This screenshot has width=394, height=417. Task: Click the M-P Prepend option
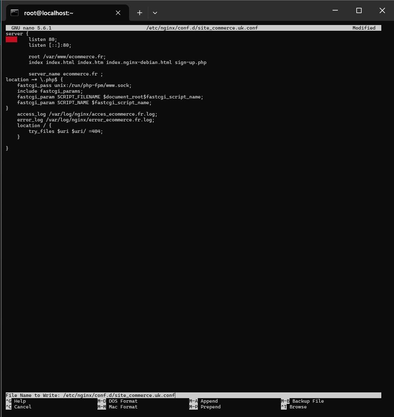[205, 407]
